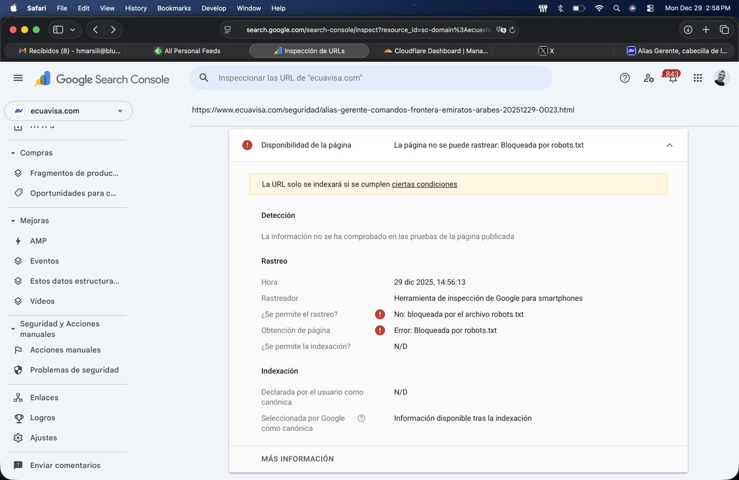The height and width of the screenshot is (480, 739).
Task: Open Spotlight search in menu bar
Action: click(x=616, y=8)
